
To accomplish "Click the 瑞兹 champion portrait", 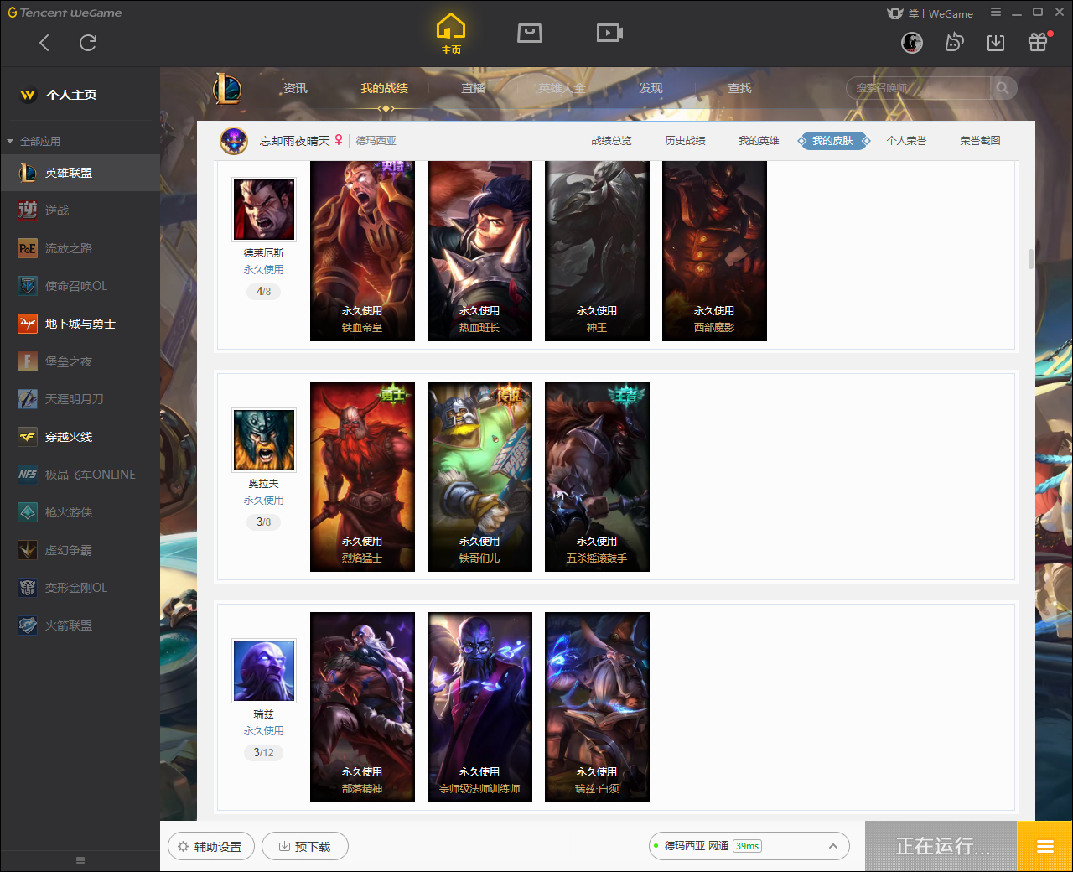I will tap(264, 671).
